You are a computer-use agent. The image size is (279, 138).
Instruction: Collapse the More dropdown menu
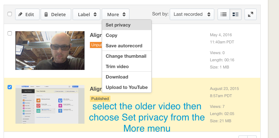point(116,14)
